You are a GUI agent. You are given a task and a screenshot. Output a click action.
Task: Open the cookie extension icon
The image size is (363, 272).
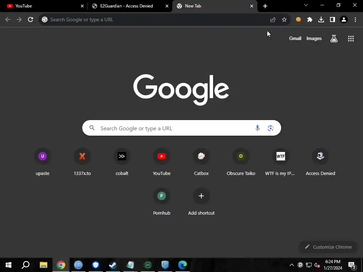(298, 20)
